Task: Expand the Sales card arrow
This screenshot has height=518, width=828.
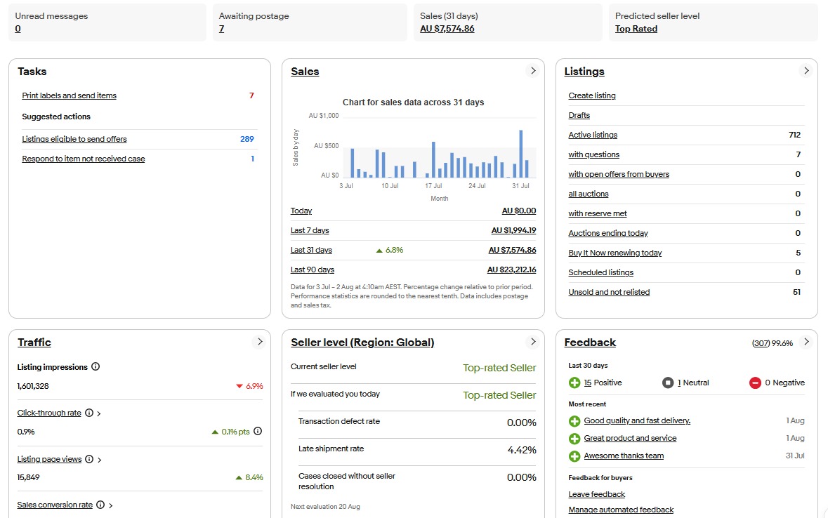Action: pyautogui.click(x=533, y=71)
